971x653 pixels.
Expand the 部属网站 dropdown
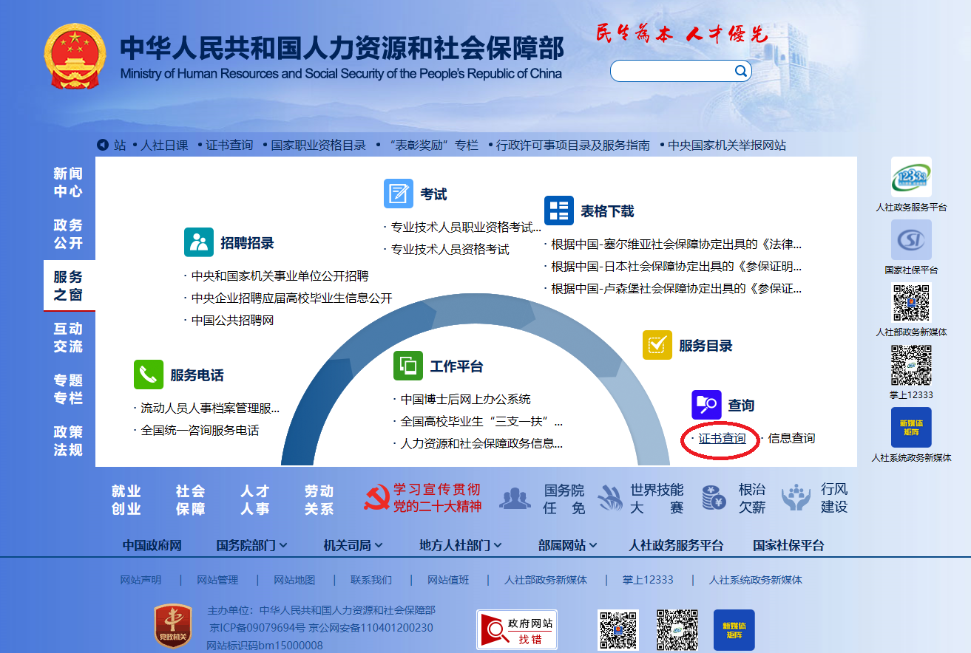(568, 546)
